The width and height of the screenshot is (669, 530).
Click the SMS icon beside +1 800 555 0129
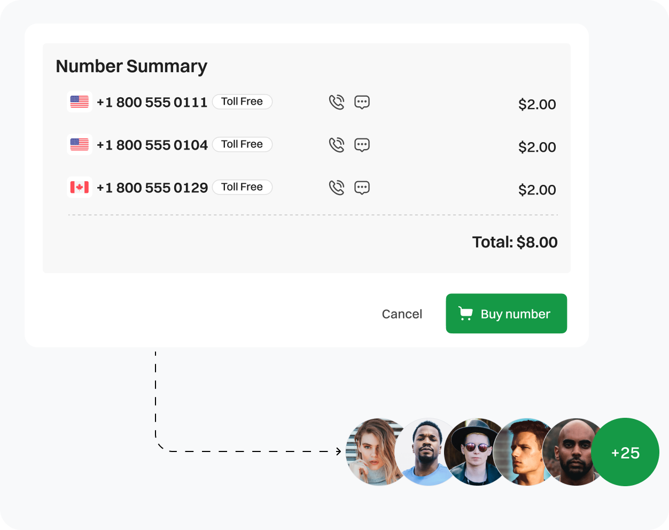(362, 187)
